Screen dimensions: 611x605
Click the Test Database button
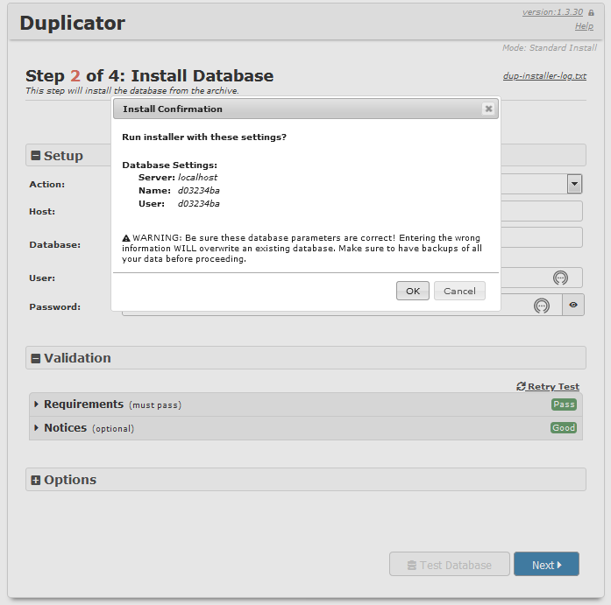[450, 564]
